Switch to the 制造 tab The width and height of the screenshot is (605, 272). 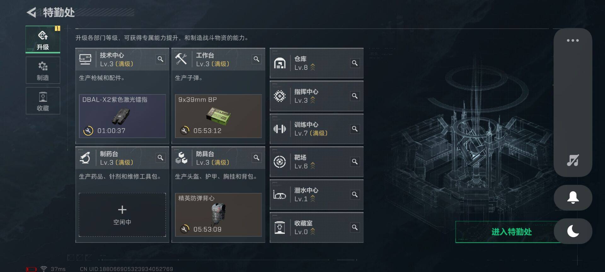click(43, 70)
